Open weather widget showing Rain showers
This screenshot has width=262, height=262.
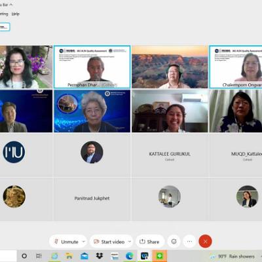233,256
